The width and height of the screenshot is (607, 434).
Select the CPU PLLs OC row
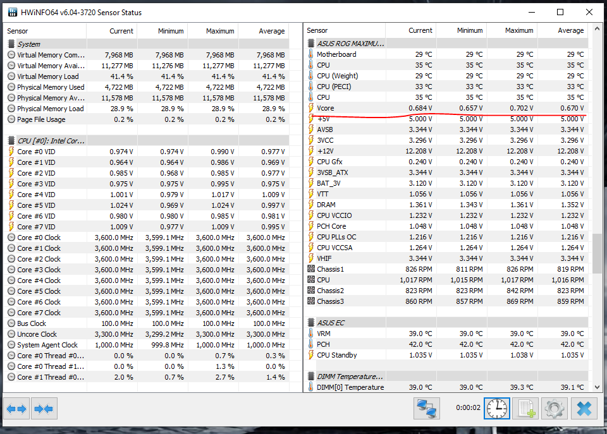(446, 237)
